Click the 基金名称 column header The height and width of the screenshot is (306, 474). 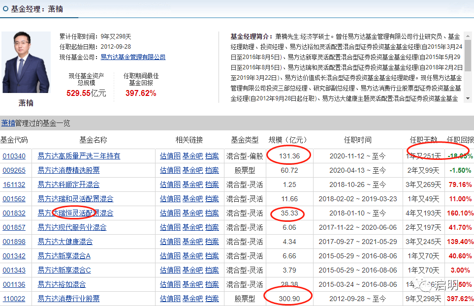pos(93,140)
